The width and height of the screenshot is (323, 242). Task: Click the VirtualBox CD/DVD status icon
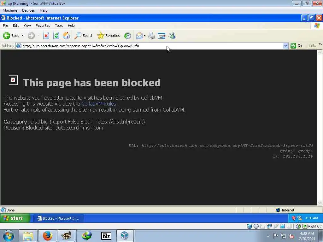pos(256,226)
